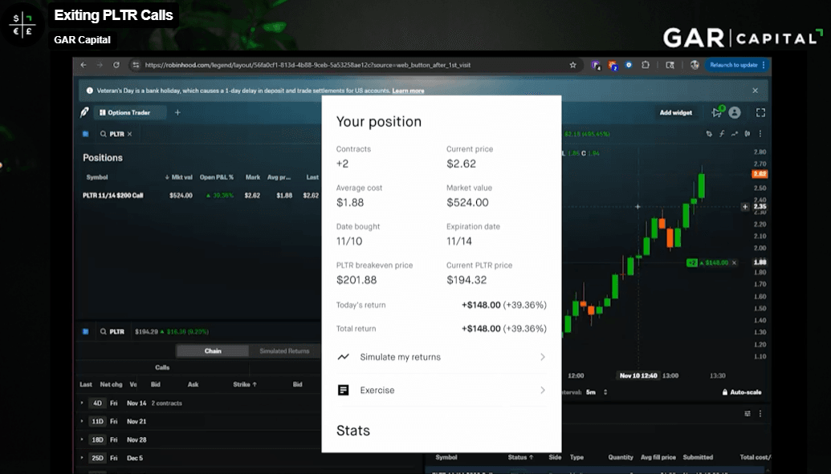Image resolution: width=831 pixels, height=474 pixels.
Task: Click the chart candle settings icon
Action: [747, 134]
